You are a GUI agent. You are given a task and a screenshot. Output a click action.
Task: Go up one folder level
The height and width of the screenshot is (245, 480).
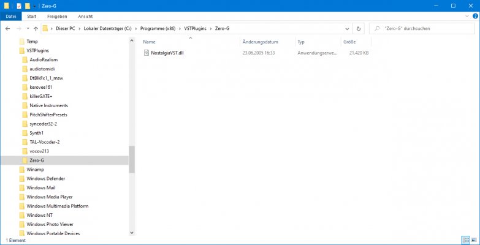(x=36, y=28)
